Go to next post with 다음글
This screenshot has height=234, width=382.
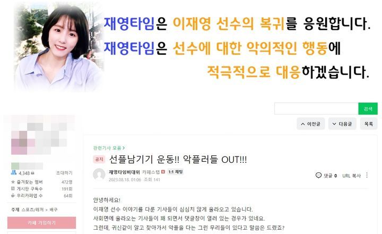tap(342, 124)
